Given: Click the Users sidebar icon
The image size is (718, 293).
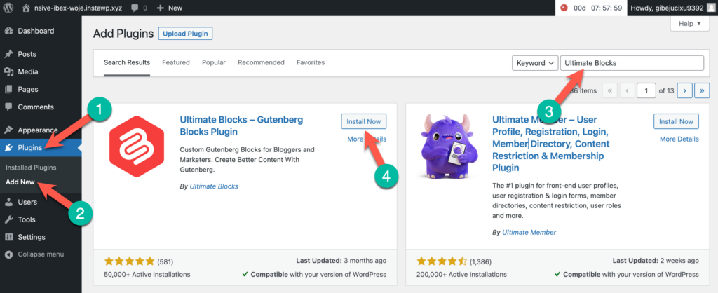Looking at the screenshot, I should click(8, 202).
